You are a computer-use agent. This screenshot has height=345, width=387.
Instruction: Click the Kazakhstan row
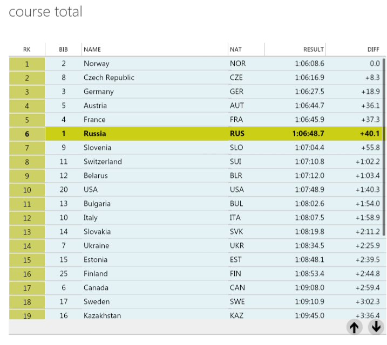(196, 315)
